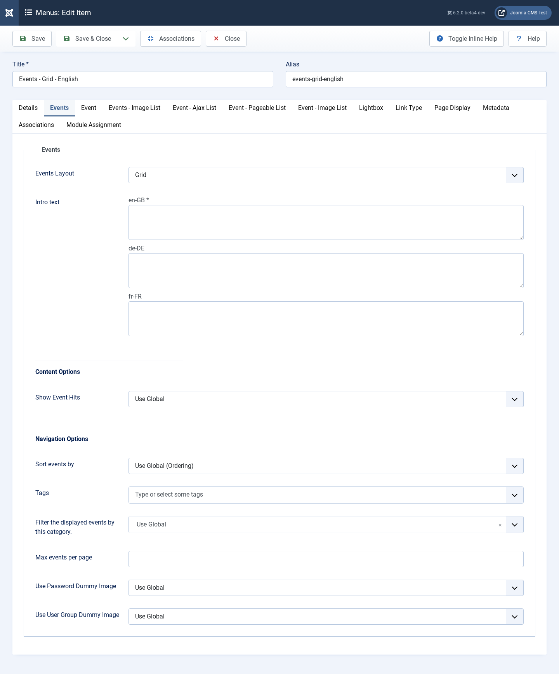Open the Help button
This screenshot has height=674, width=559.
click(x=527, y=39)
